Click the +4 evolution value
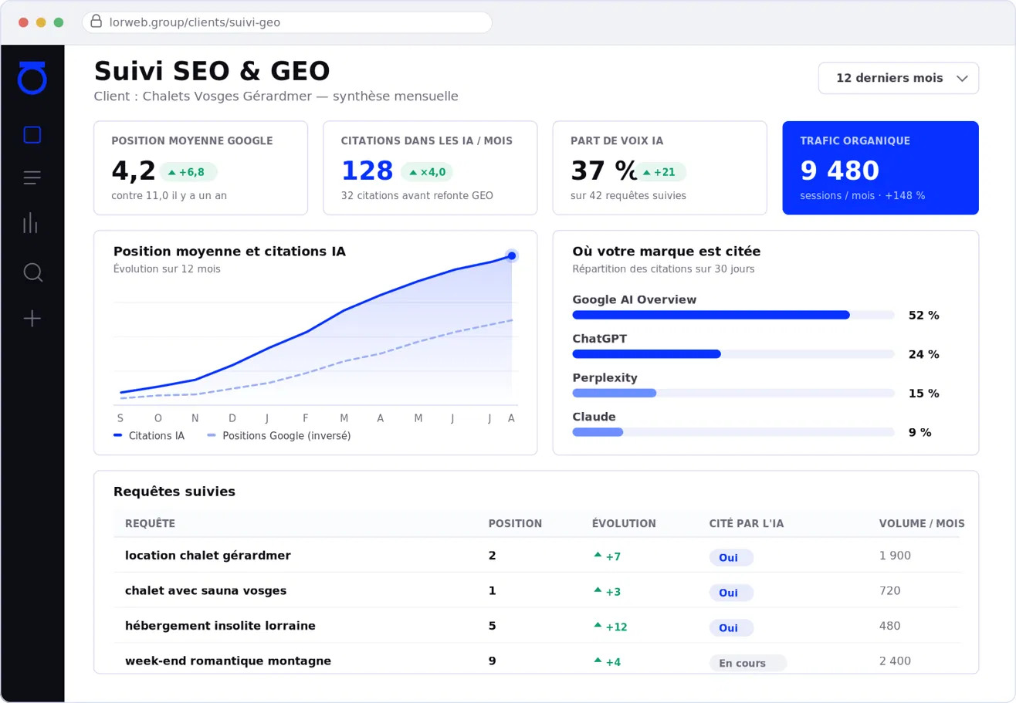1016x703 pixels. [x=607, y=662]
